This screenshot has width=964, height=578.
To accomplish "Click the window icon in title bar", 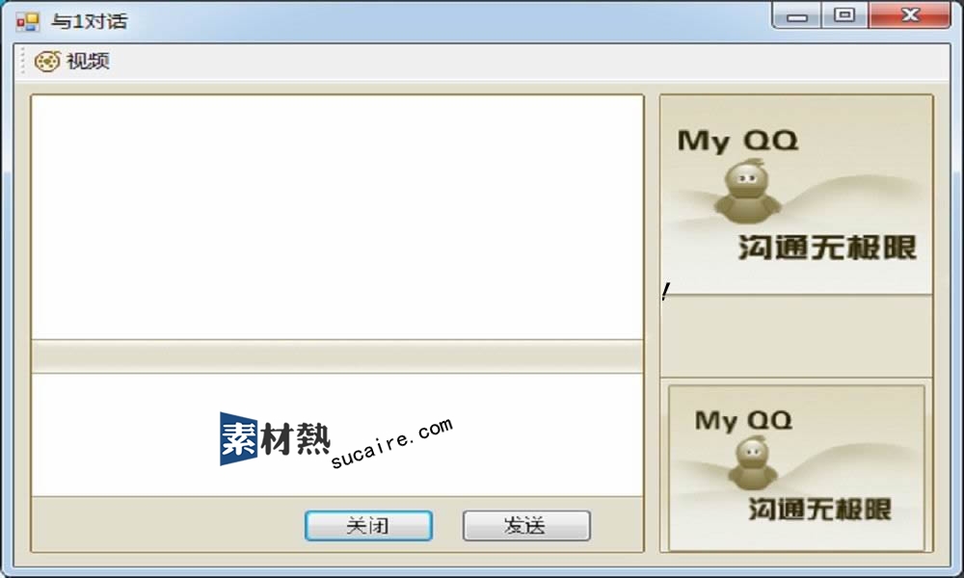I will point(28,22).
